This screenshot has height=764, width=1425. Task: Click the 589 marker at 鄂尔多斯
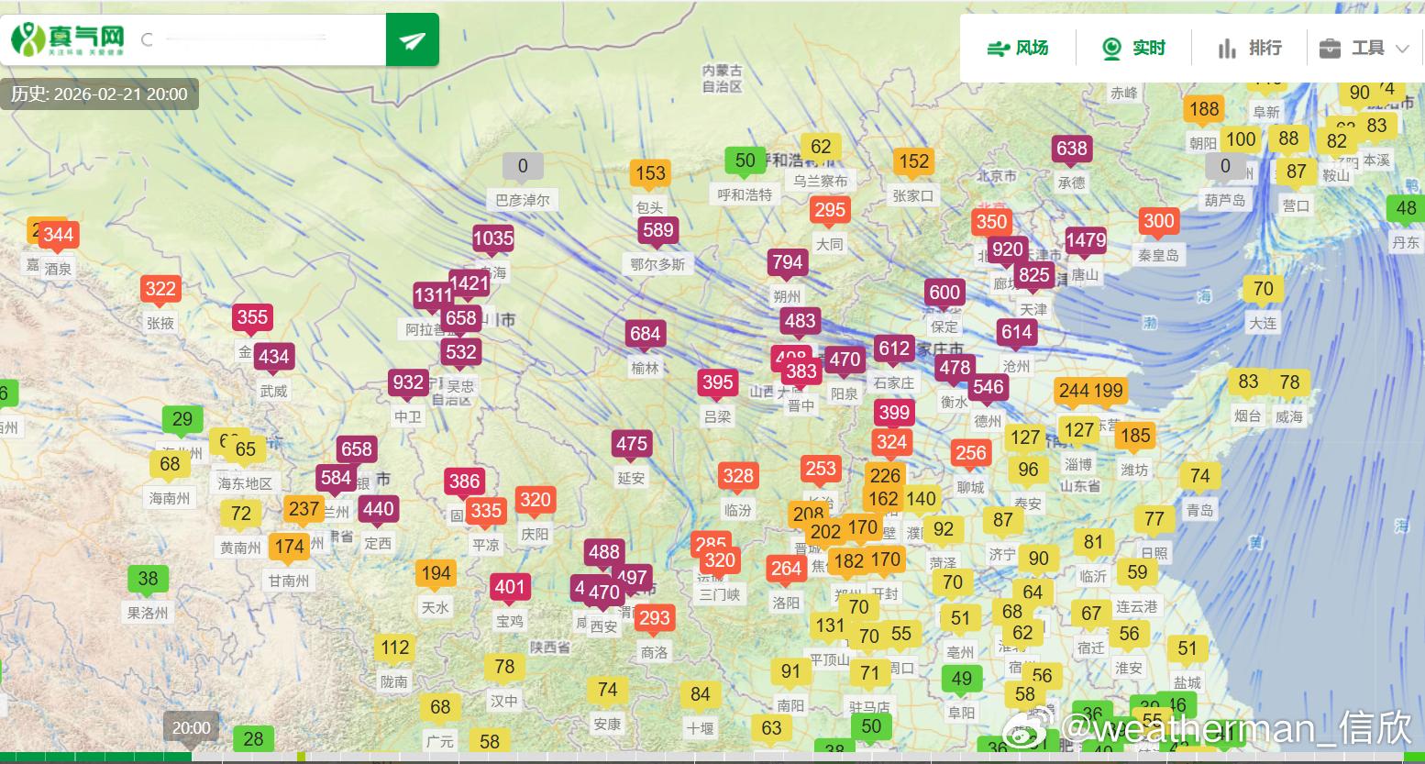tap(657, 230)
